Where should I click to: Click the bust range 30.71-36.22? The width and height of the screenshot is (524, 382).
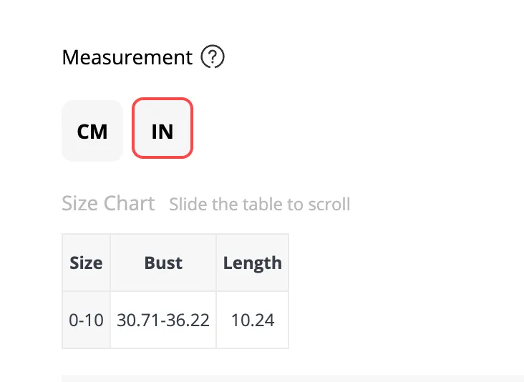point(163,320)
